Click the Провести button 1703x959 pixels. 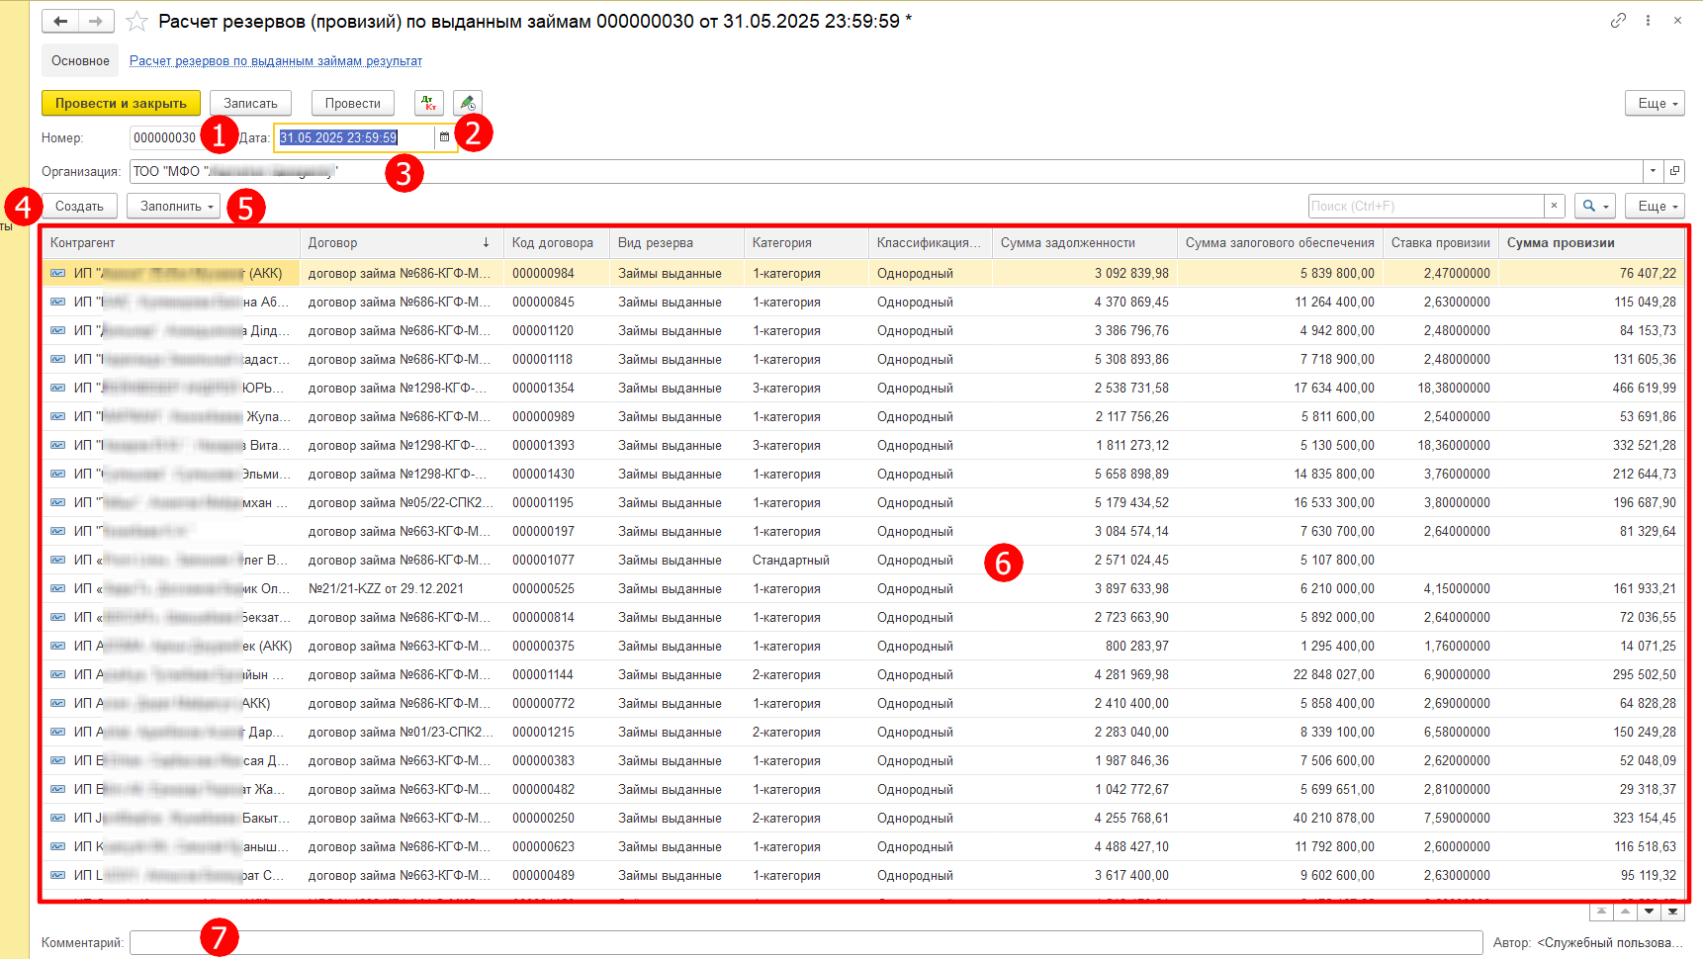[353, 103]
